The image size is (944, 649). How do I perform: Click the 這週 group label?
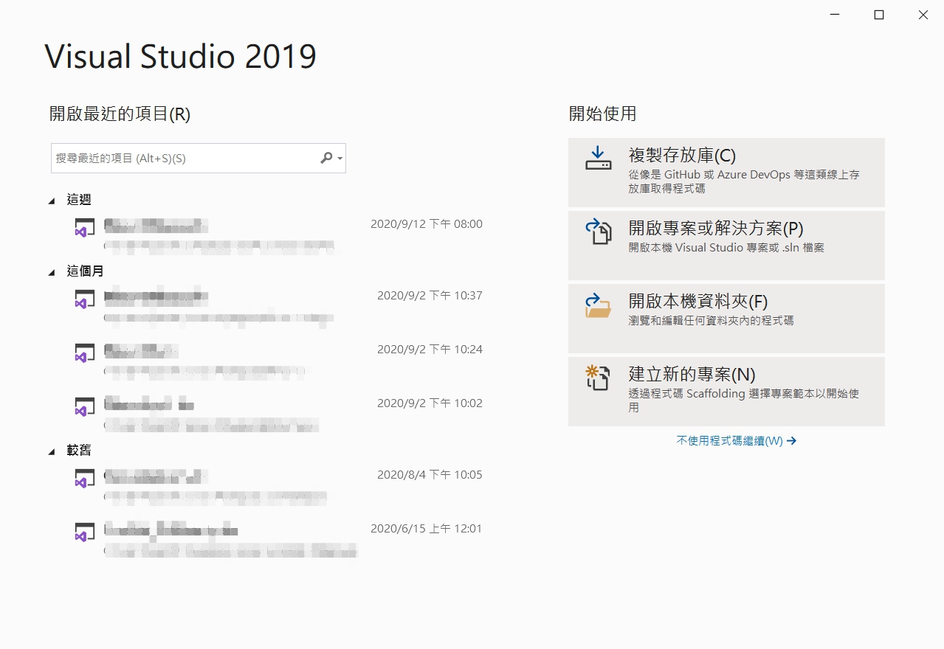(79, 200)
